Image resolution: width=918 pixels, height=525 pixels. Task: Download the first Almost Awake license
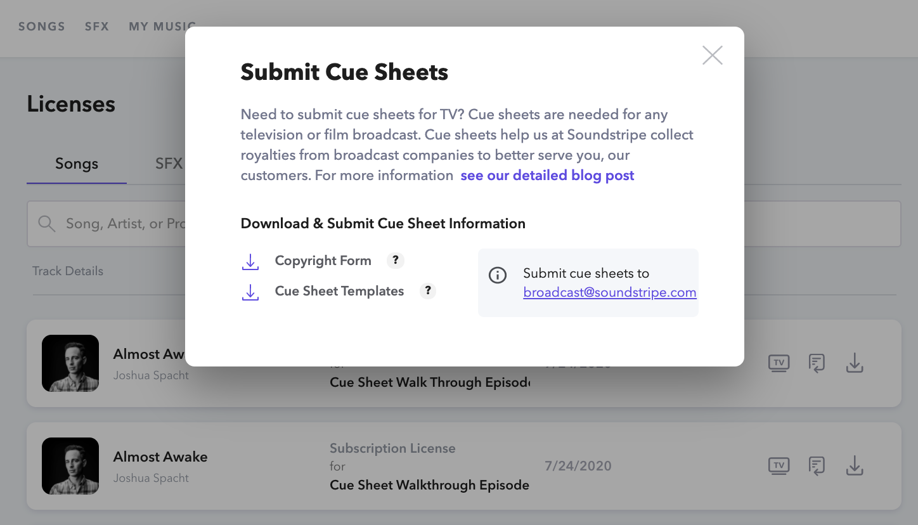coord(855,363)
